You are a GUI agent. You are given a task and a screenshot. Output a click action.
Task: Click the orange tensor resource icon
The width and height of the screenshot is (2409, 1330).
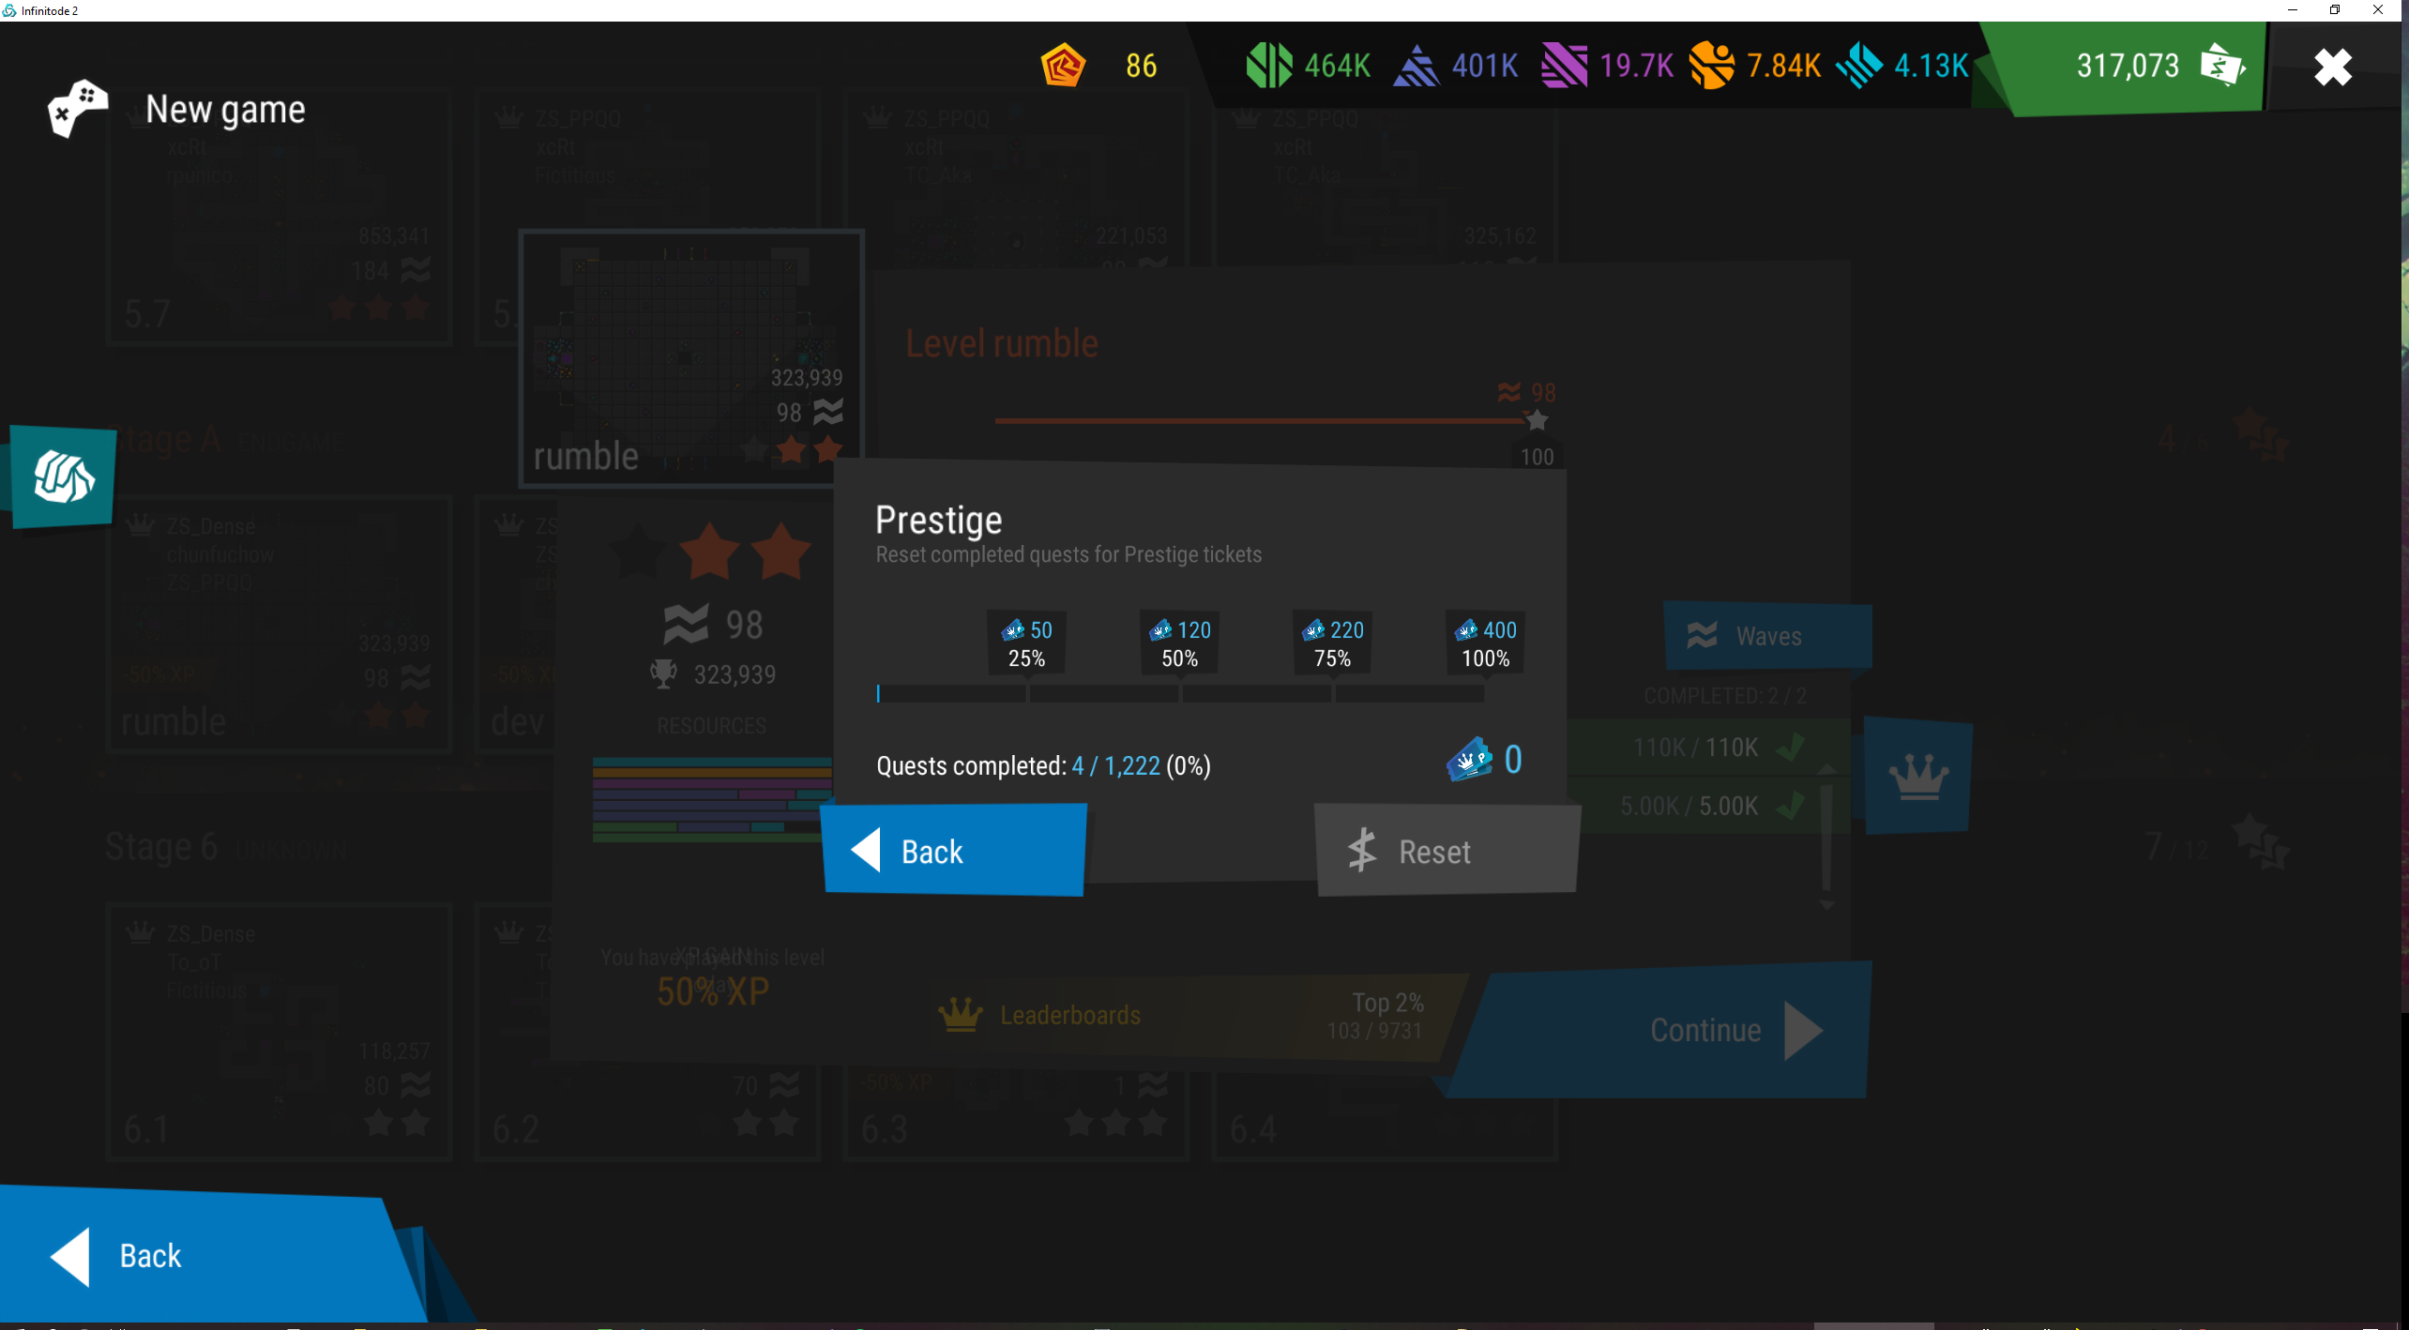click(1712, 66)
